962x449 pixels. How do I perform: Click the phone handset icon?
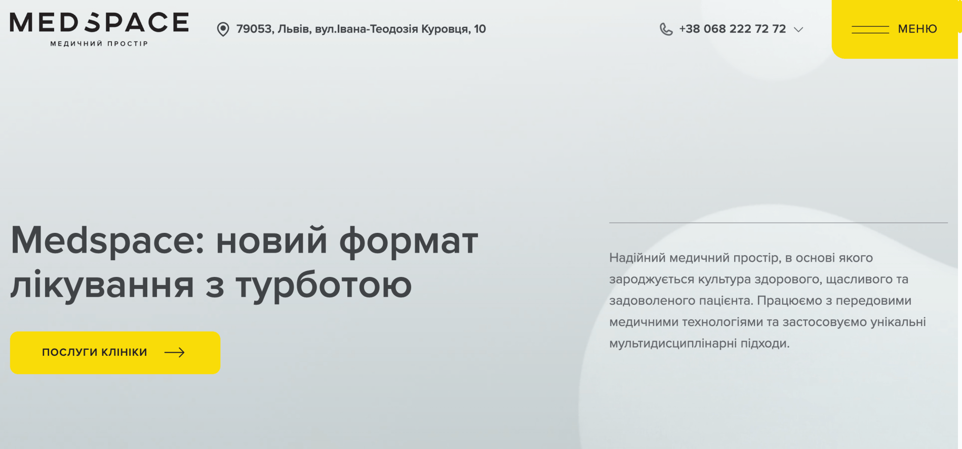click(666, 29)
